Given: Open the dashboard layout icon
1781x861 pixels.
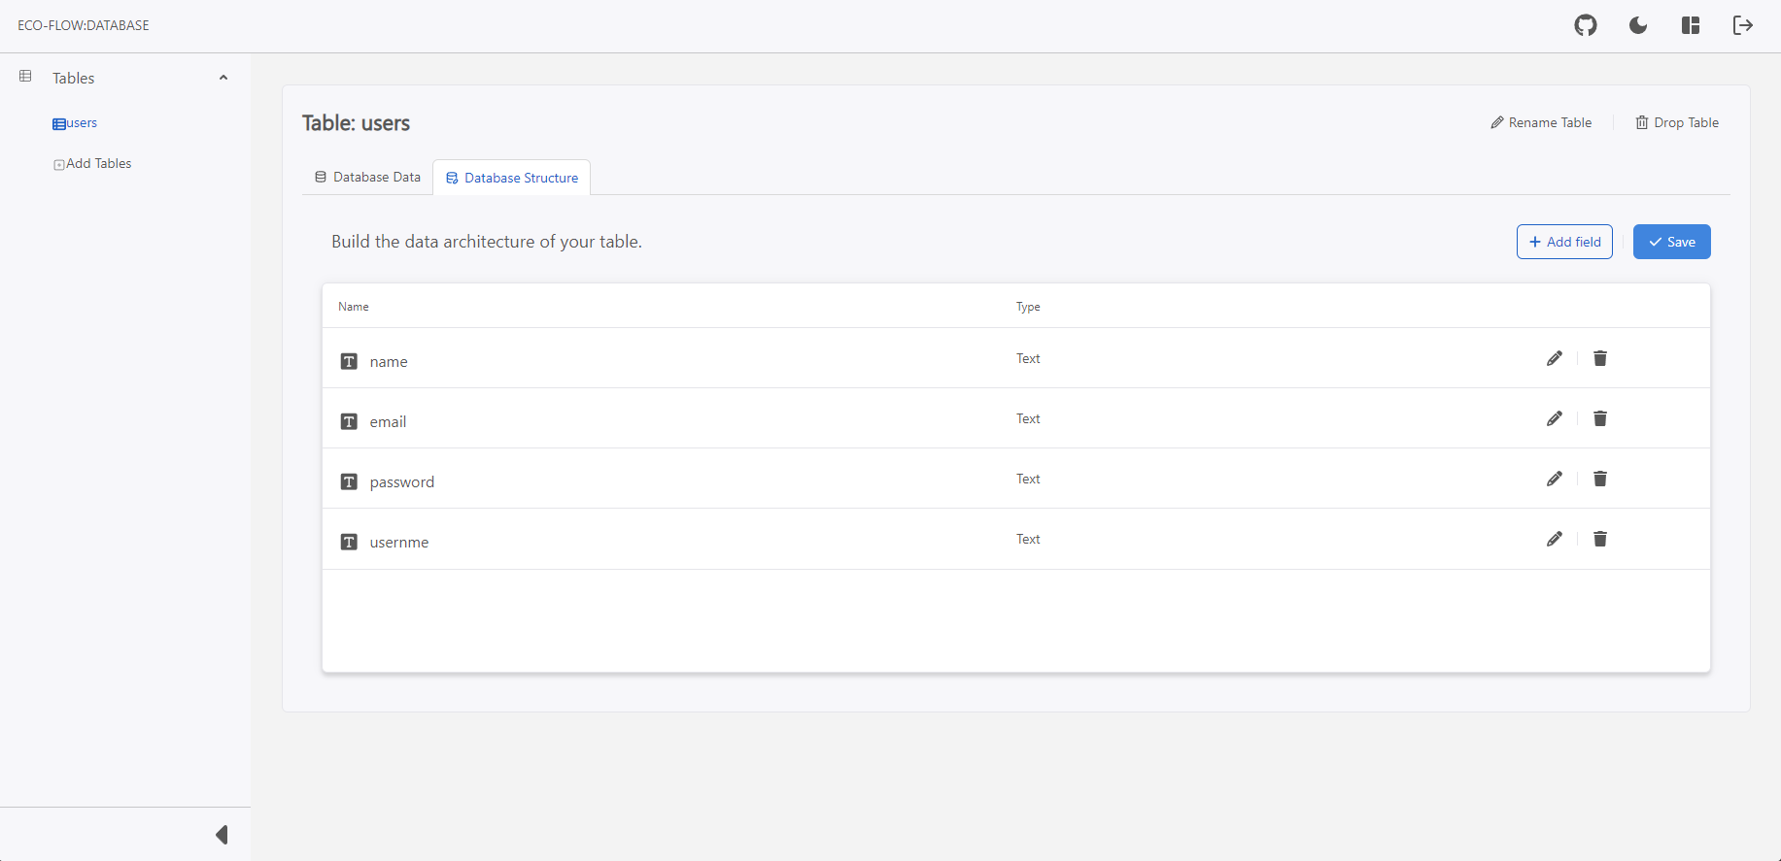Looking at the screenshot, I should pyautogui.click(x=1691, y=25).
